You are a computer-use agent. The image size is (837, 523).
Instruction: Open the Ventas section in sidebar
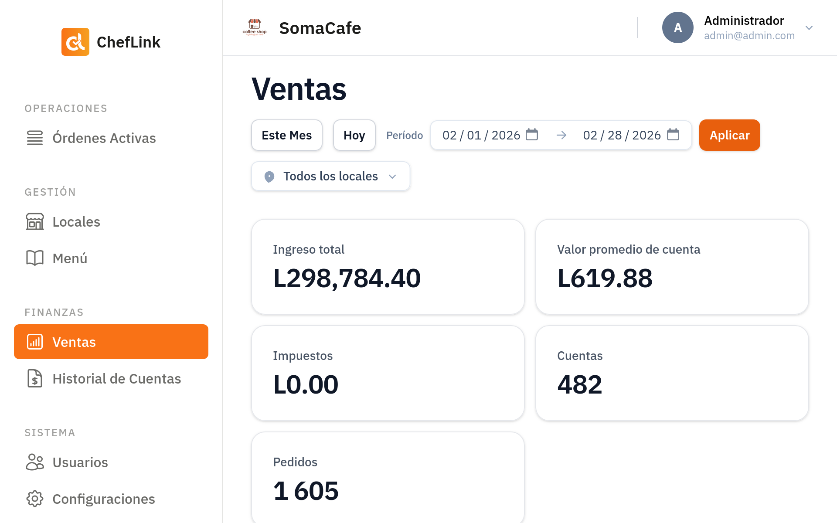tap(74, 342)
